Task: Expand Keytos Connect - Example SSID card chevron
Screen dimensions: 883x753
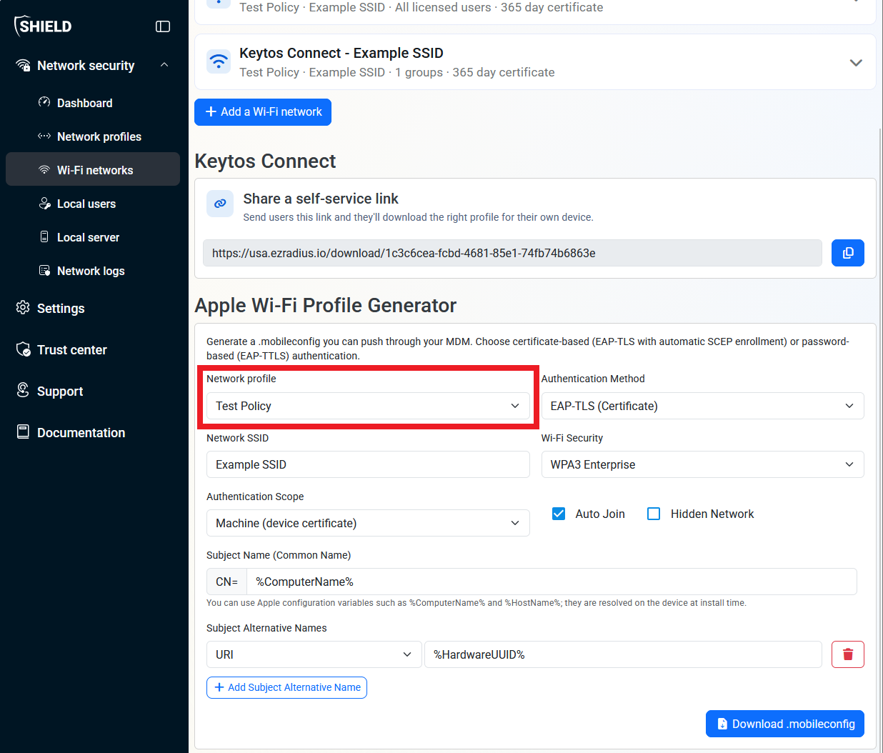Action: point(856,62)
